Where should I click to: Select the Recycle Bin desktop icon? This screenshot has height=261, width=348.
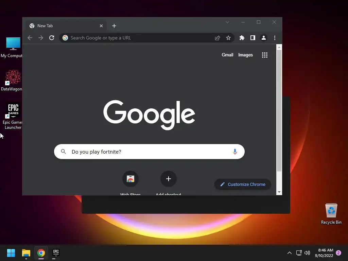tap(331, 214)
